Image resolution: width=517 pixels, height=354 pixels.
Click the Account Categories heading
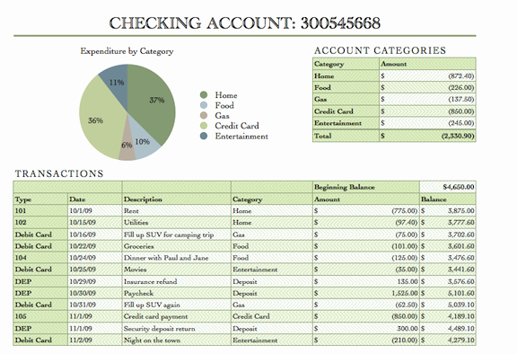point(380,50)
